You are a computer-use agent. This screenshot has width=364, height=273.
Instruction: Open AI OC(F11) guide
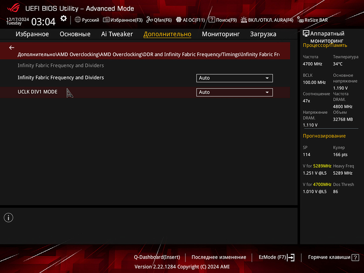pyautogui.click(x=190, y=20)
